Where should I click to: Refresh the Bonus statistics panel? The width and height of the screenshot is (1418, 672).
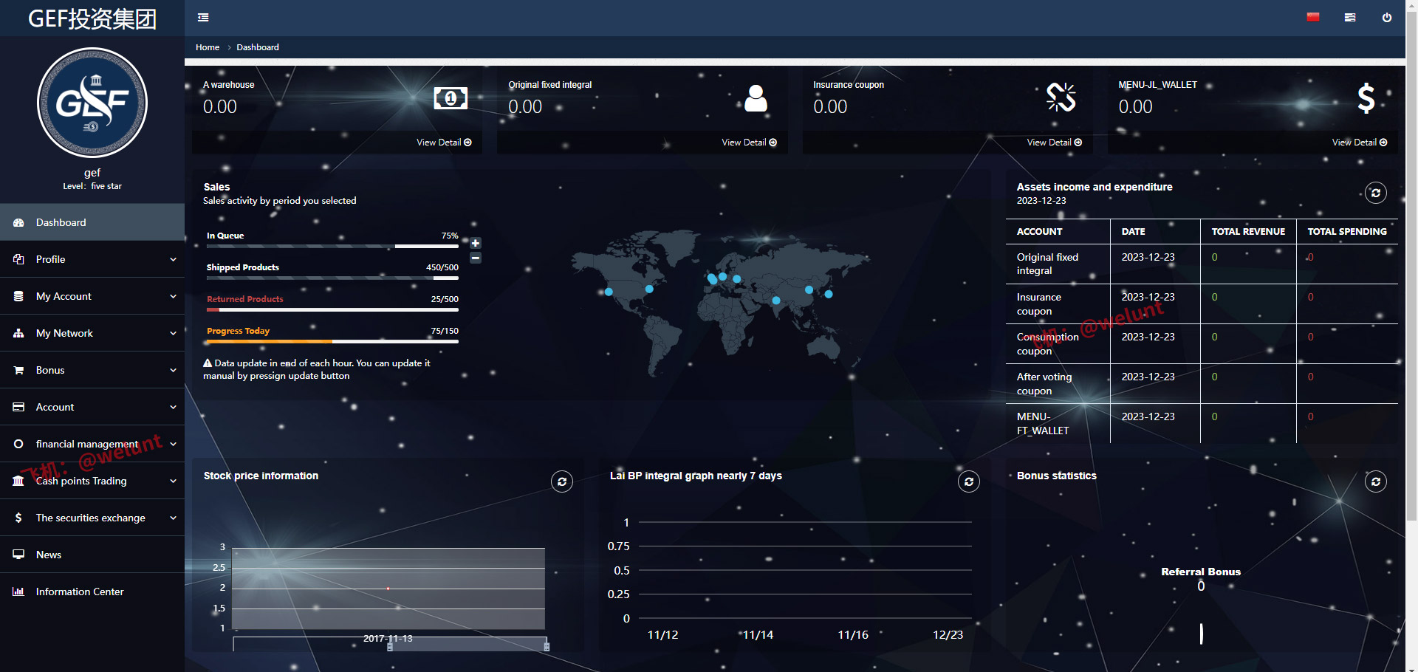click(1375, 482)
